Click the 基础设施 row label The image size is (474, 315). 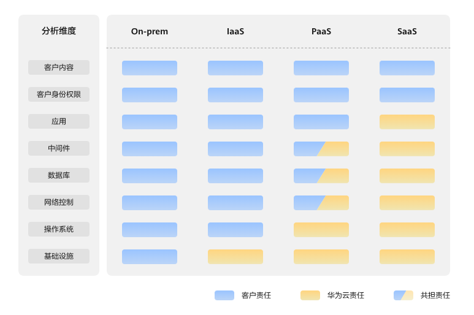[59, 256]
